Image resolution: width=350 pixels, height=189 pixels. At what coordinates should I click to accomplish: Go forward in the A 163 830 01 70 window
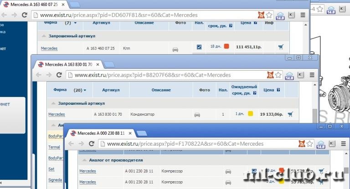[x=49, y=75]
